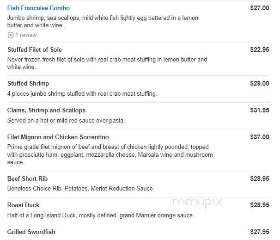The width and height of the screenshot is (280, 240).
Task: Open the Grilled Swordfish item title
Action: 31,232
